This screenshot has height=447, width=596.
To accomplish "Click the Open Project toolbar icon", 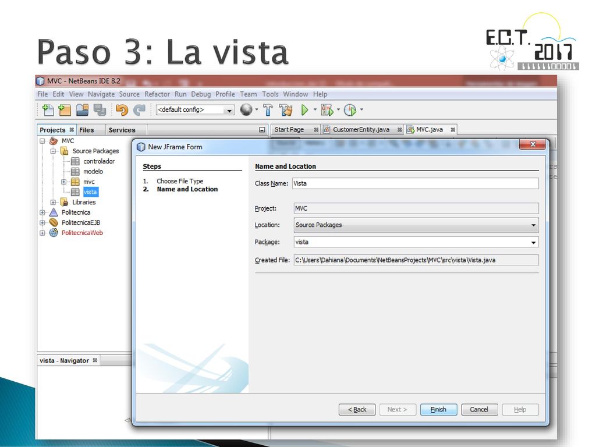I will (x=82, y=110).
